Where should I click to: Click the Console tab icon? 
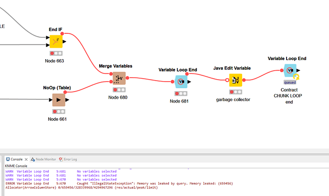pyautogui.click(x=8, y=159)
